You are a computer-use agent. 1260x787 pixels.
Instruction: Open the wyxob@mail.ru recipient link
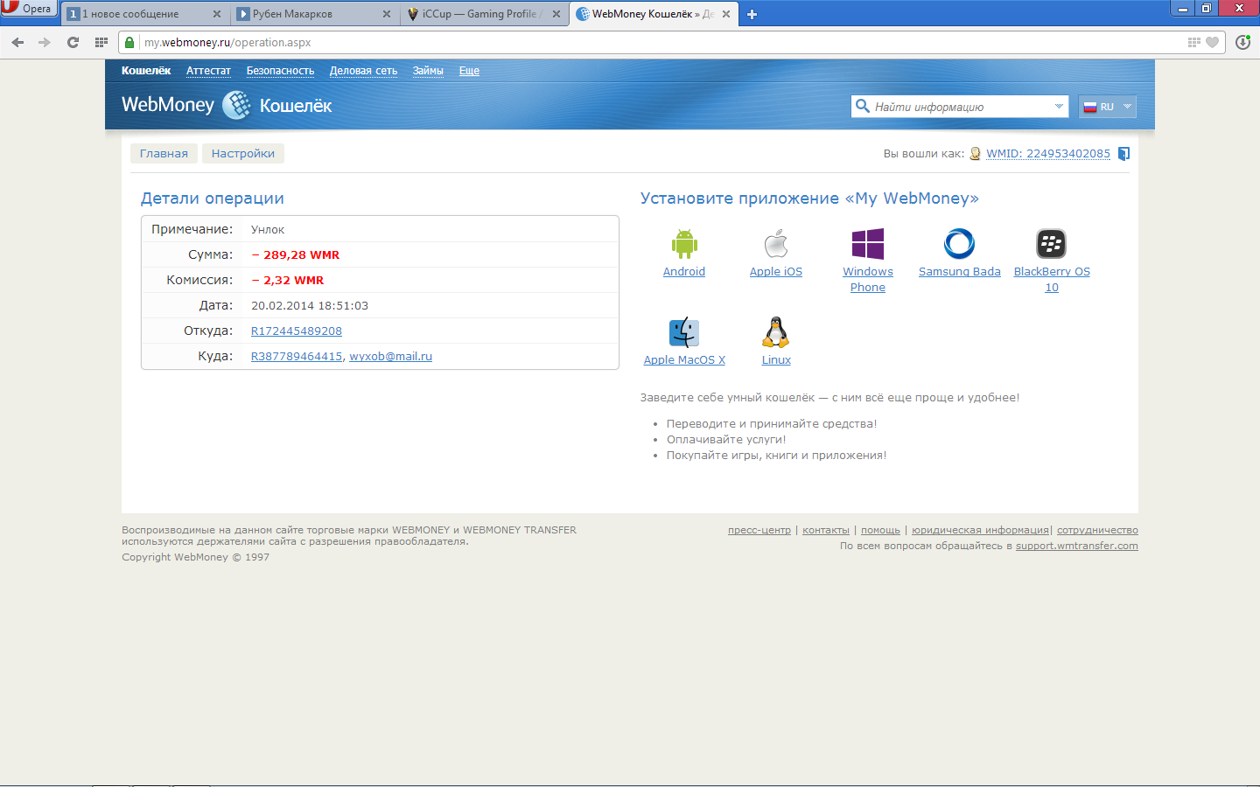(391, 357)
